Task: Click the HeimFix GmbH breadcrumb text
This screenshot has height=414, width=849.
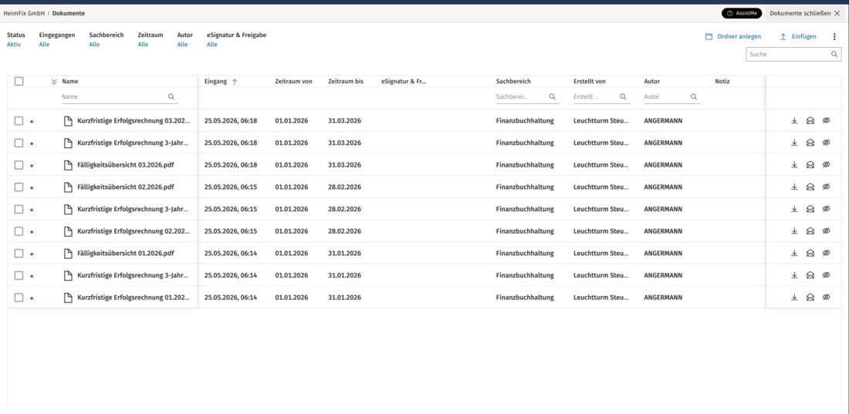Action: (x=24, y=13)
